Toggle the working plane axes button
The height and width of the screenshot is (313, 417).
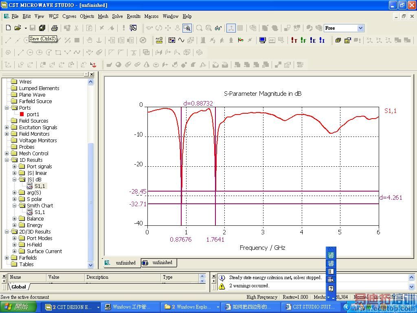pos(231,28)
